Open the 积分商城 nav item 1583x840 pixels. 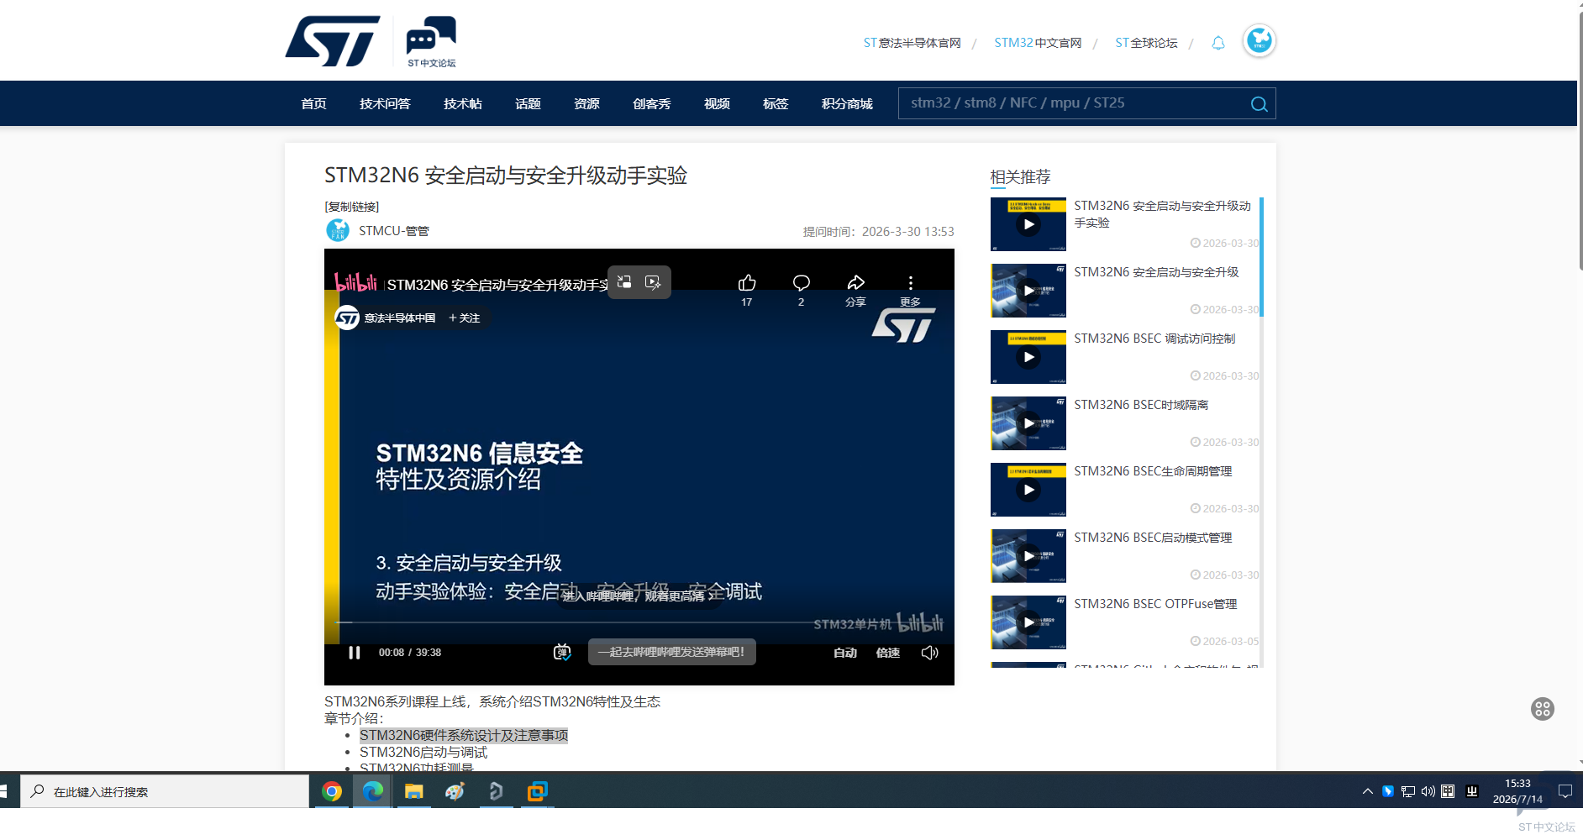coord(847,103)
